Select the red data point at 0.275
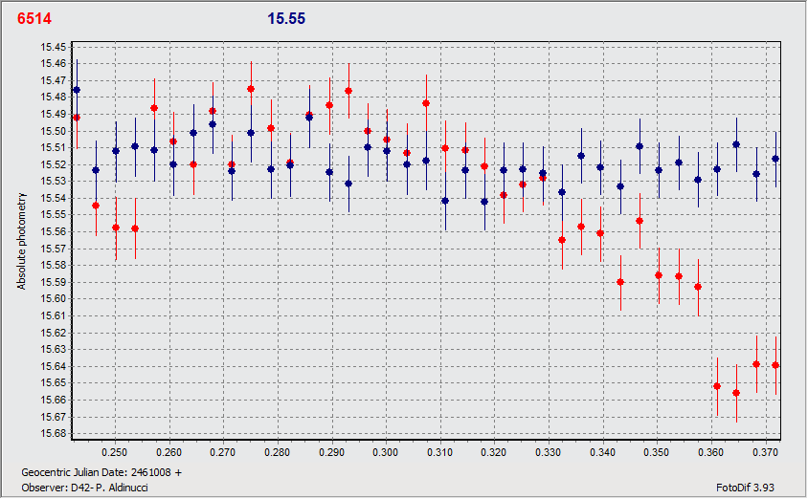 (251, 89)
